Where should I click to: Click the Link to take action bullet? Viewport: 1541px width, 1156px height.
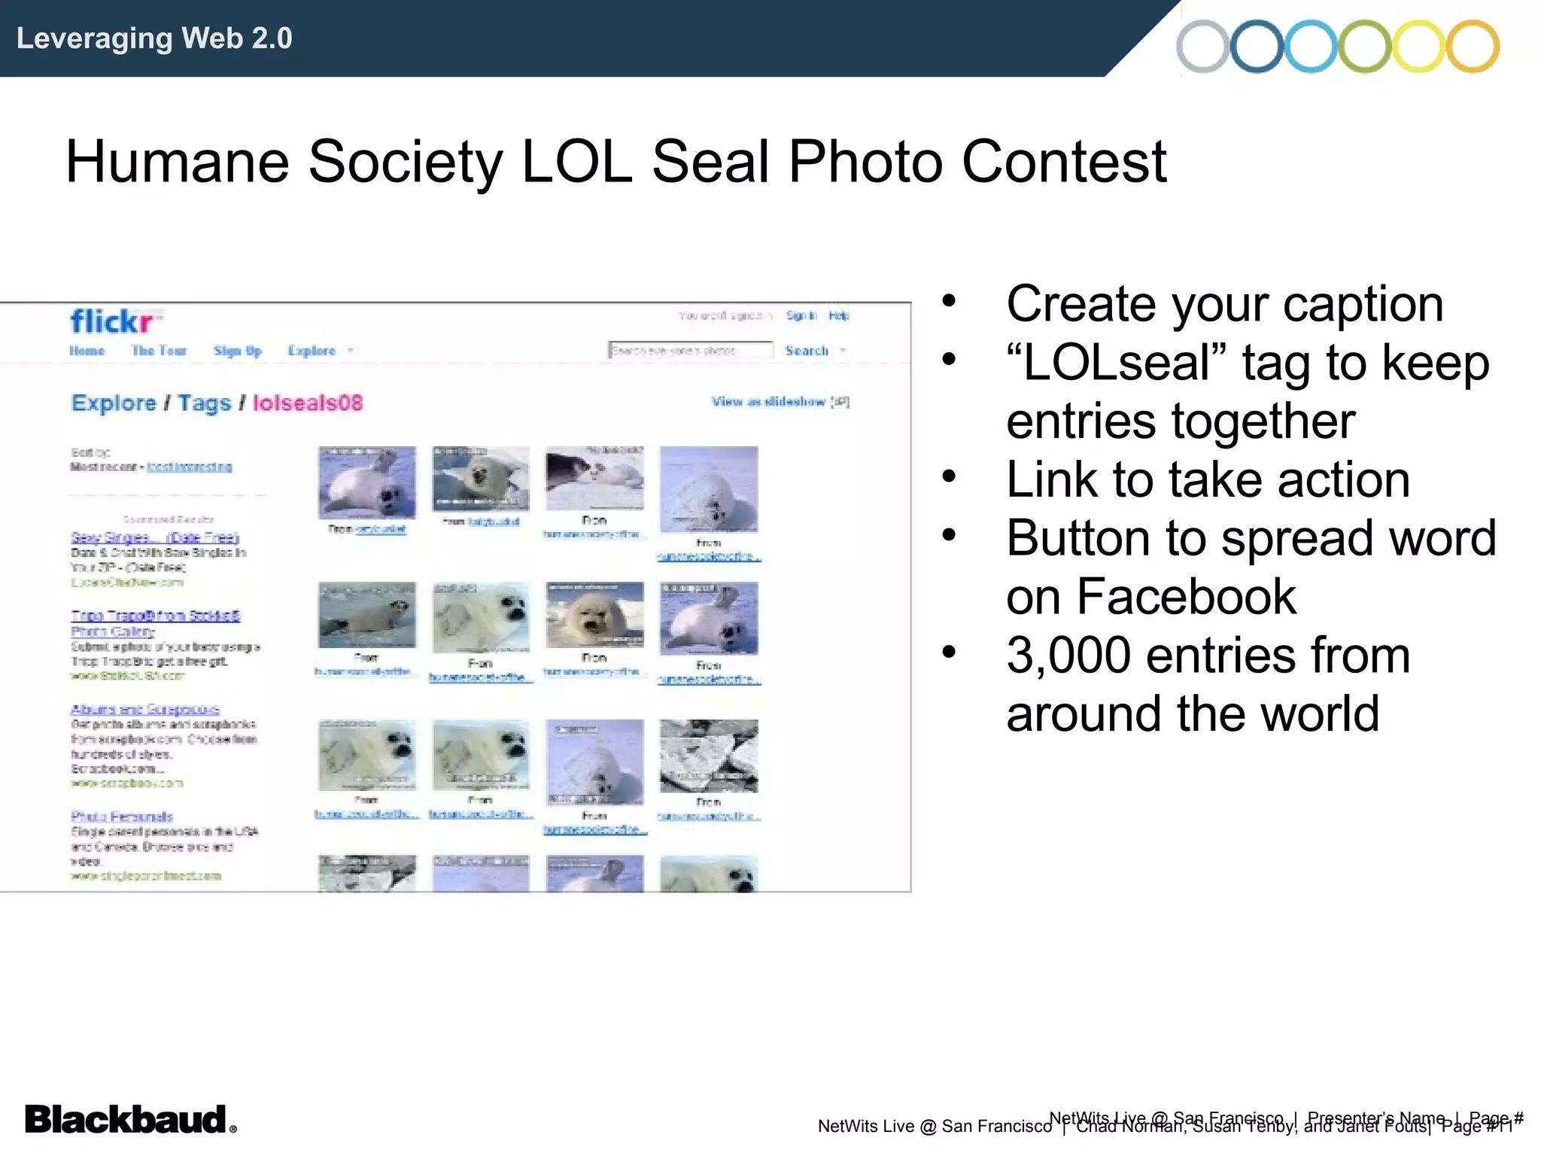point(1208,479)
